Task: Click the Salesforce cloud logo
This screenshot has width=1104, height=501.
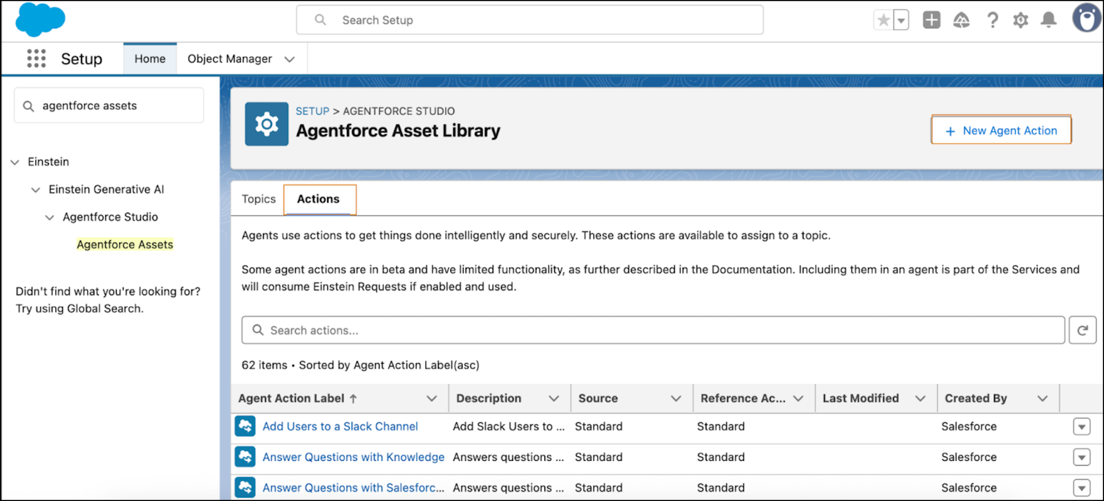Action: (40, 20)
